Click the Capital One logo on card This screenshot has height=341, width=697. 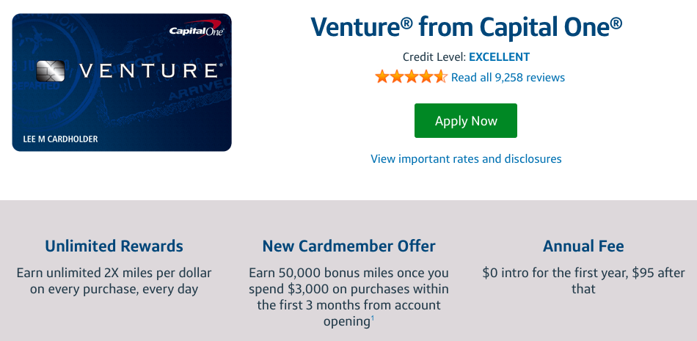[x=196, y=29]
